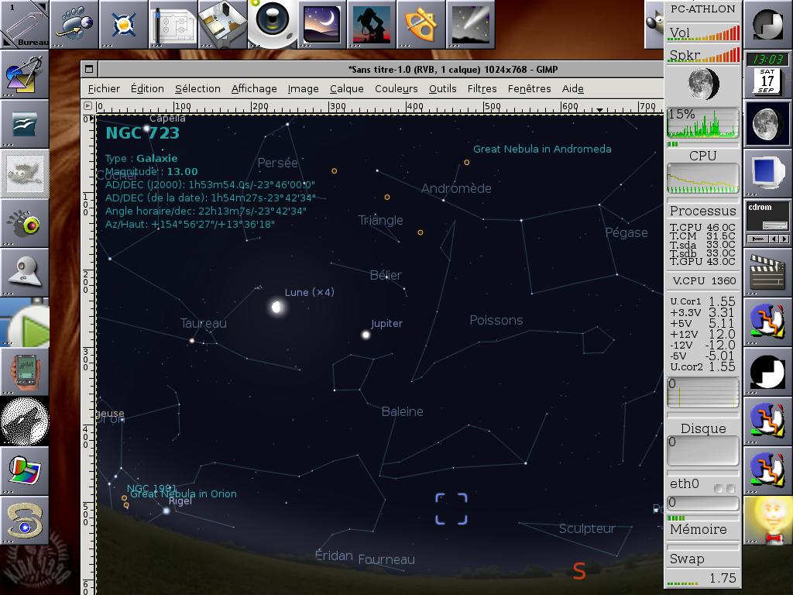Click the grayed GIMP icon in left dock
The height and width of the screenshot is (595, 793).
pos(24,173)
